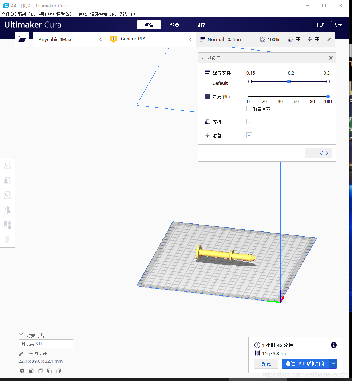Viewport: 352px width, 381px height.
Task: Set layer height slider to 0.3
Action: (328, 82)
